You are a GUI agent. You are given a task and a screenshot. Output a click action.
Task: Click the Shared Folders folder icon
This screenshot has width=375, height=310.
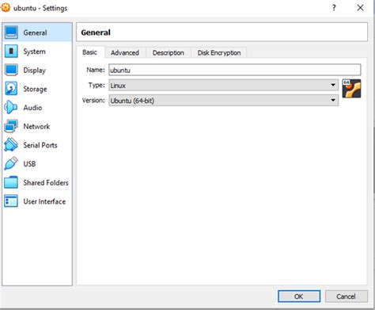[11, 182]
